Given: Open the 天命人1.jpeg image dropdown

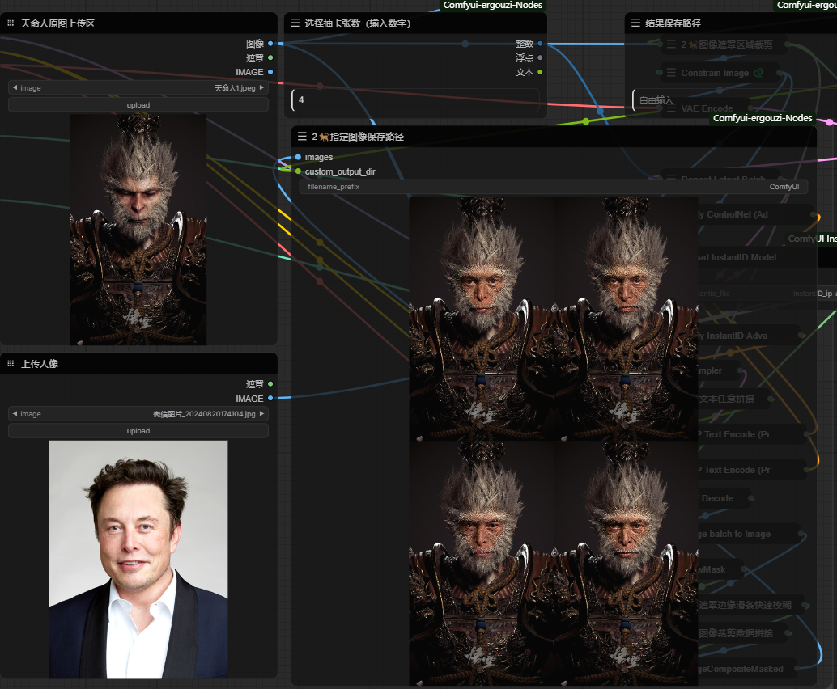Looking at the screenshot, I should [138, 87].
